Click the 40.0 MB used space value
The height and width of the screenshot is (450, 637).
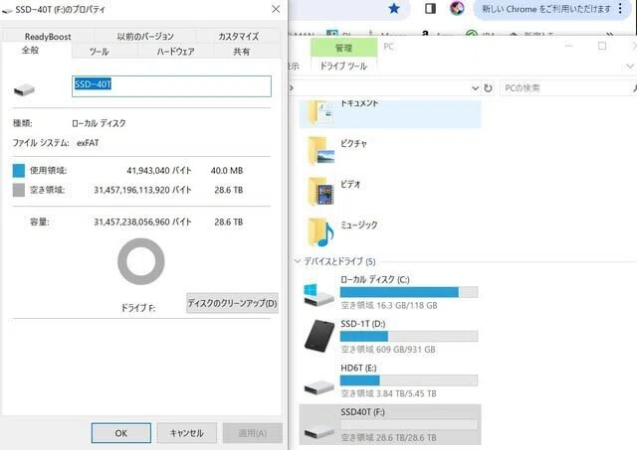tap(227, 171)
